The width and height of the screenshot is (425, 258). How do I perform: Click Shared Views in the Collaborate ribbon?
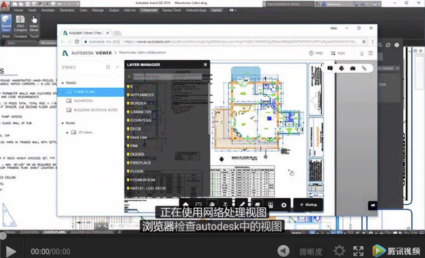[x=6, y=24]
